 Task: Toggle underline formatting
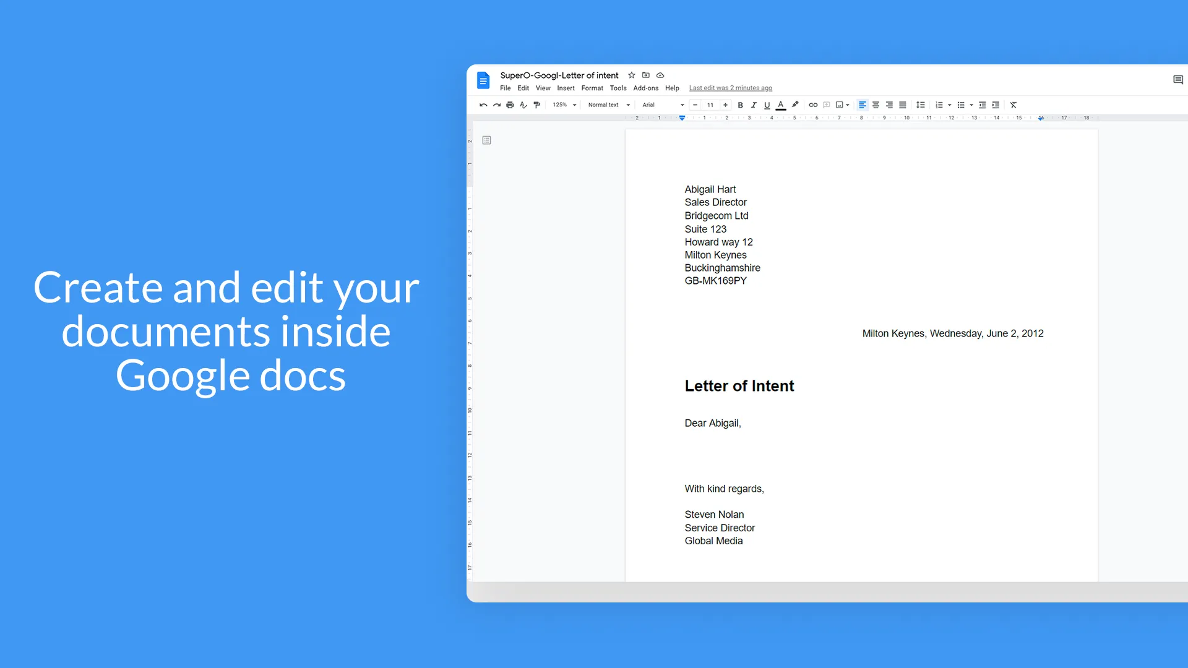point(767,105)
